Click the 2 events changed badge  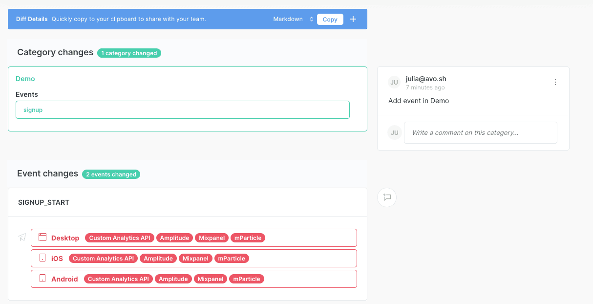tap(111, 174)
